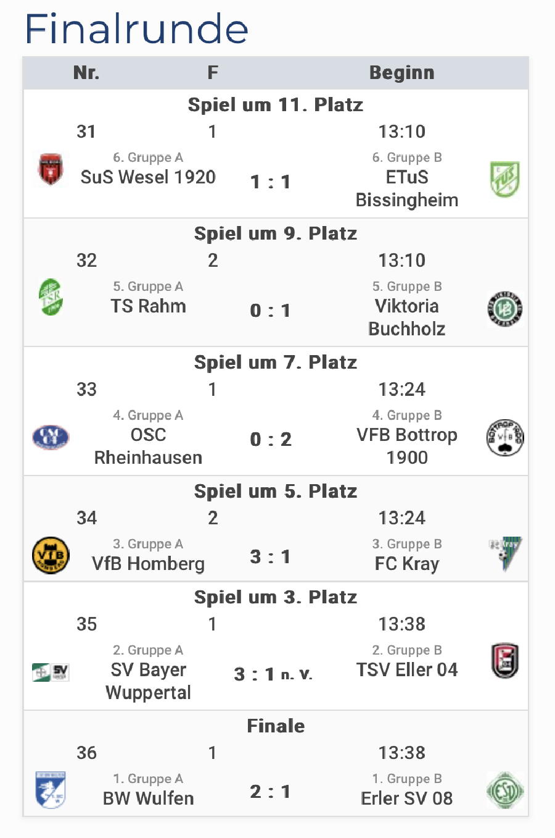Tap the SV Bayer Wuppertal logo
This screenshot has width=555, height=838.
[51, 672]
